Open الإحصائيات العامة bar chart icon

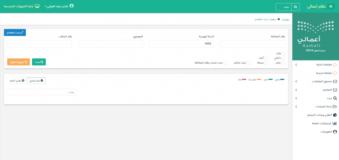[335, 123]
